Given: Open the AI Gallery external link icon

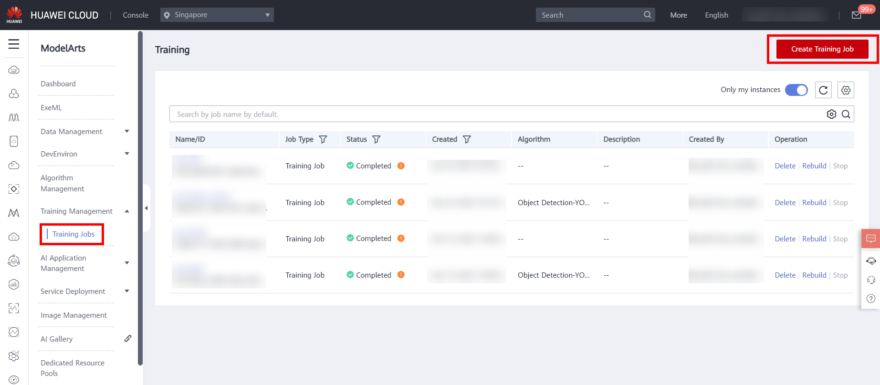Looking at the screenshot, I should coord(127,339).
